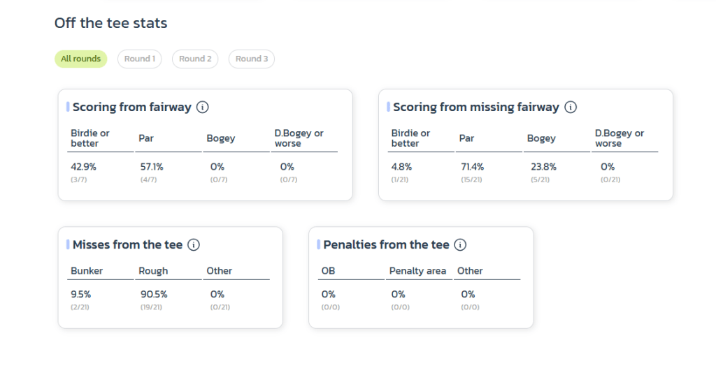Click info icon beside Scoring from missing fairway

[571, 108]
